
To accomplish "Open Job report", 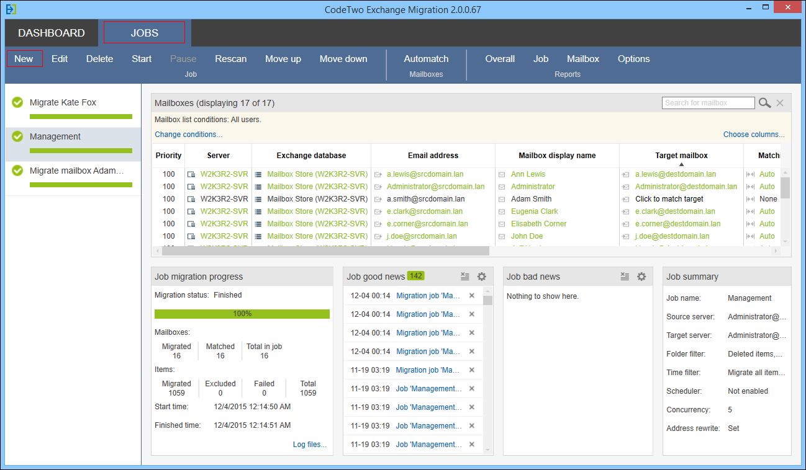I will [541, 59].
